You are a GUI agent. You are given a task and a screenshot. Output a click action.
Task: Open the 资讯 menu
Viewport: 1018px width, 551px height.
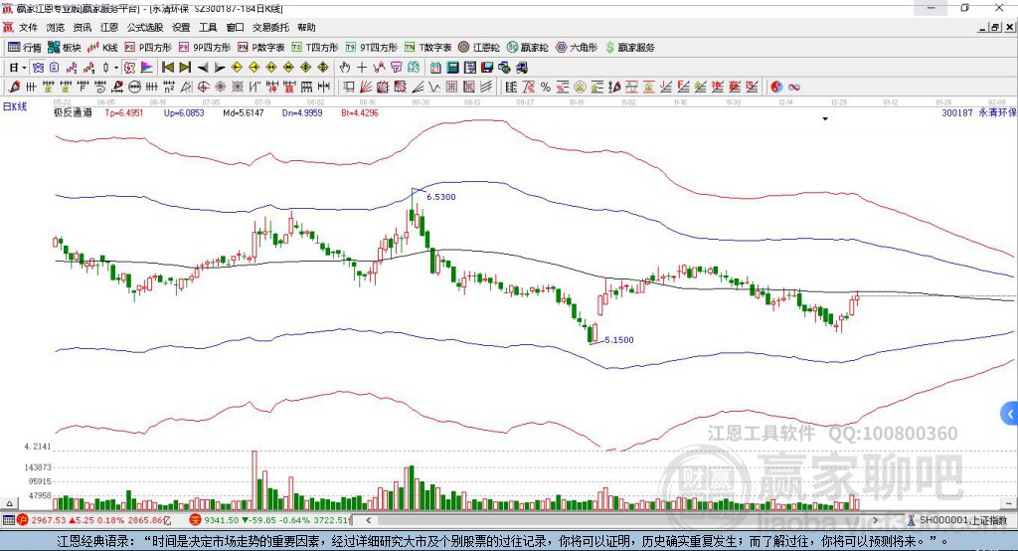[83, 27]
